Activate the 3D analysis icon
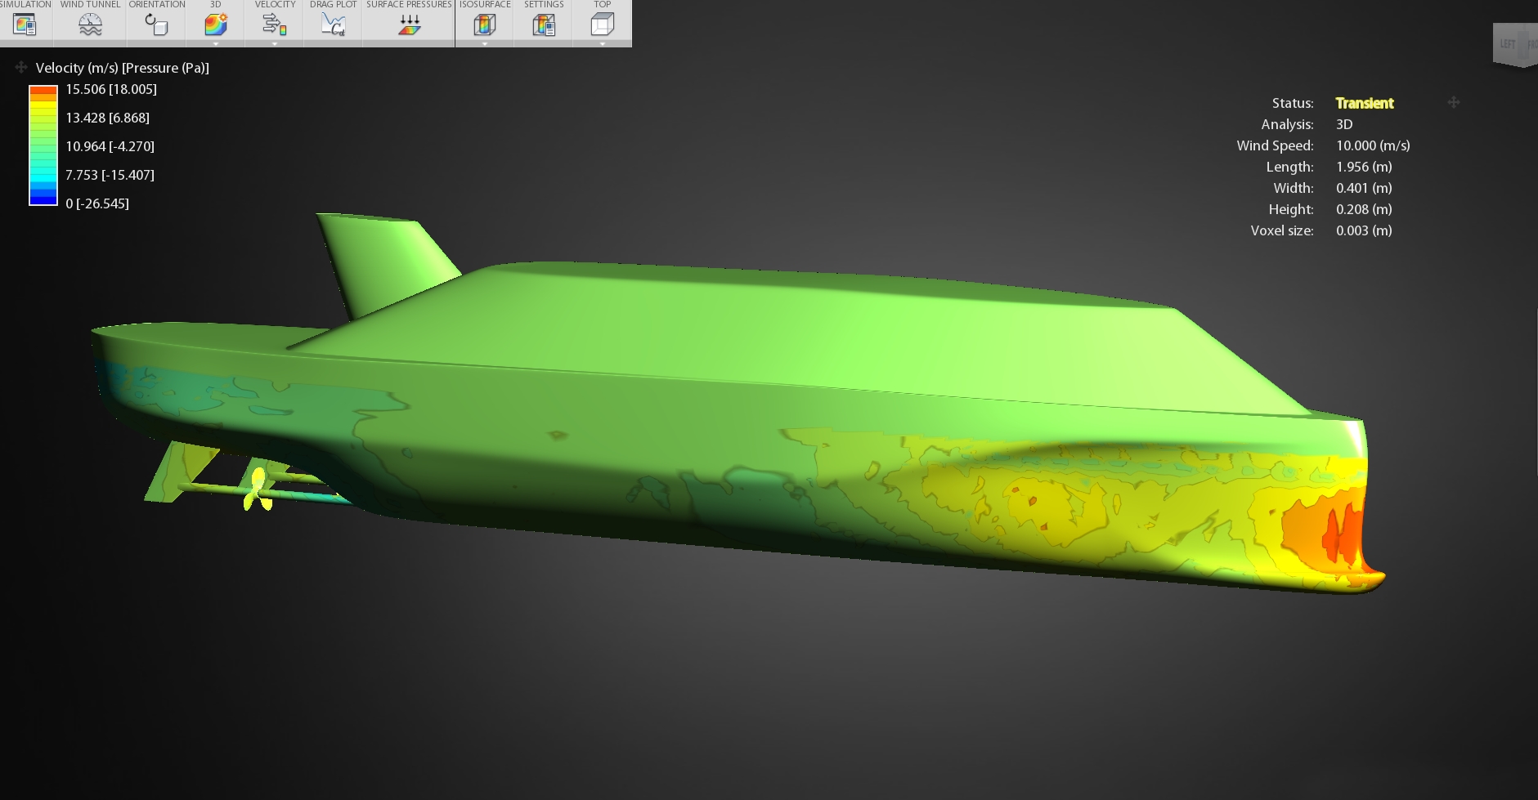1538x800 pixels. tap(216, 25)
